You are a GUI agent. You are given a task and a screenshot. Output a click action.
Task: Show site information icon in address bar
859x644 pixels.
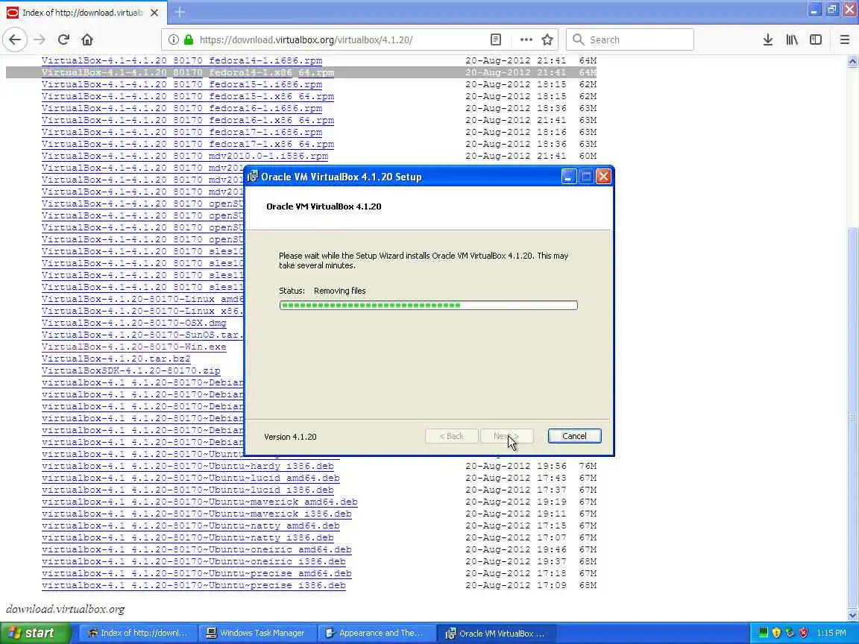[x=173, y=40]
